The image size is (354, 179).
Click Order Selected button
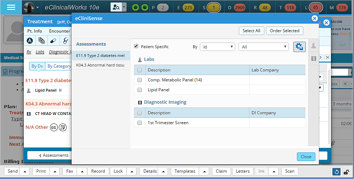[285, 31]
